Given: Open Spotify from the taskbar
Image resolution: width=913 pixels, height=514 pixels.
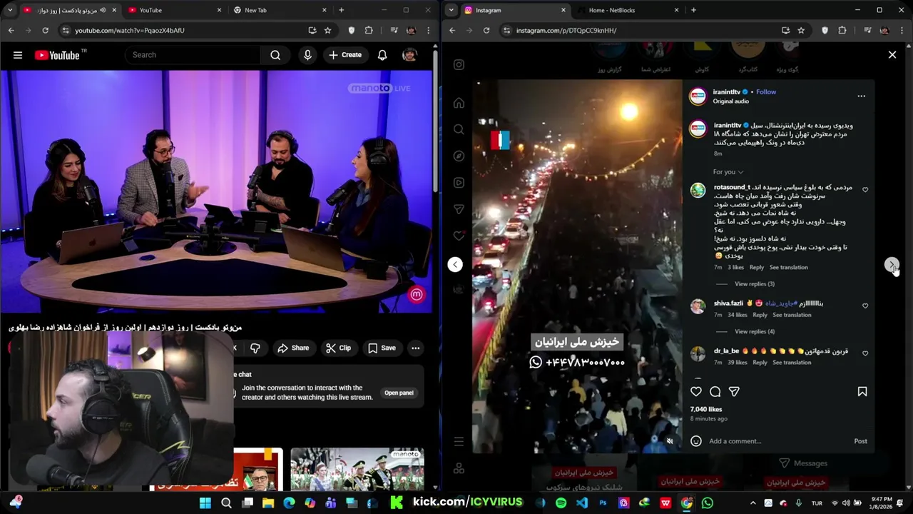Looking at the screenshot, I should pyautogui.click(x=561, y=503).
